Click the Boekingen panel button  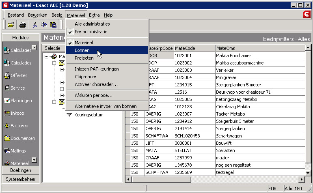[x=21, y=170]
